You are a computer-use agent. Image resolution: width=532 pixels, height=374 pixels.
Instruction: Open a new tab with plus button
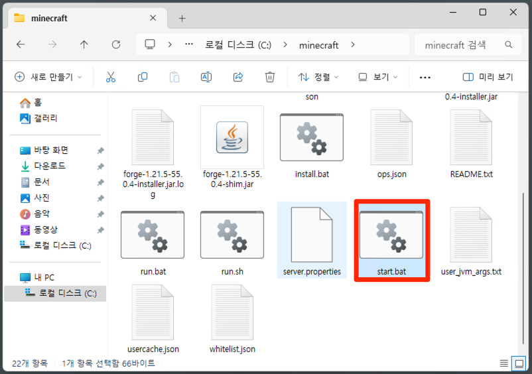pos(182,19)
